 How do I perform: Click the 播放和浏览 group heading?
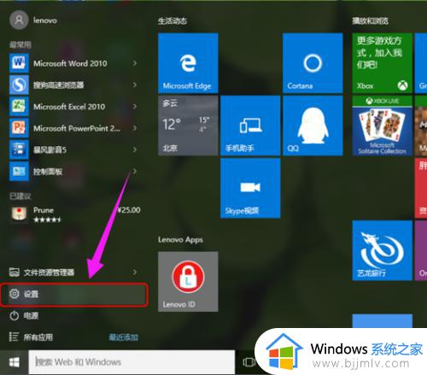[371, 21]
